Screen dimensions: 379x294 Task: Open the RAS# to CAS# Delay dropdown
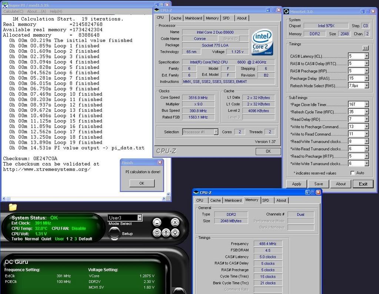pos(367,63)
